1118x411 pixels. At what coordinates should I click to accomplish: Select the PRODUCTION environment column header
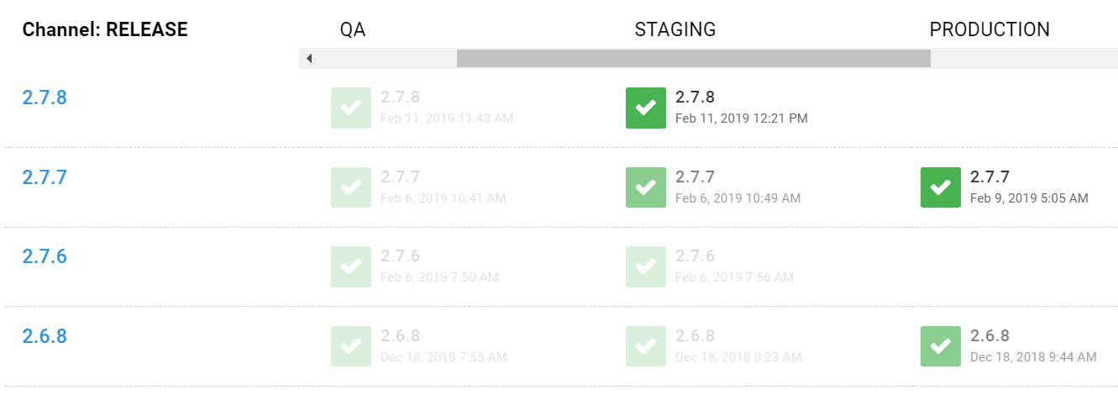click(989, 29)
